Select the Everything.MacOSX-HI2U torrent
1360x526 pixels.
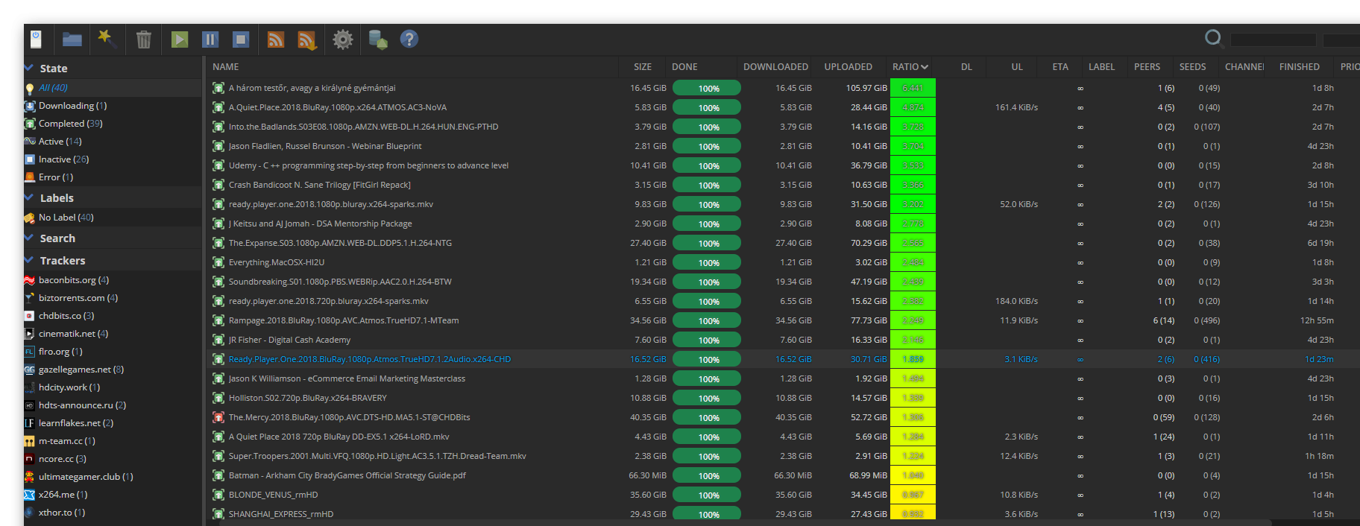pyautogui.click(x=783, y=262)
